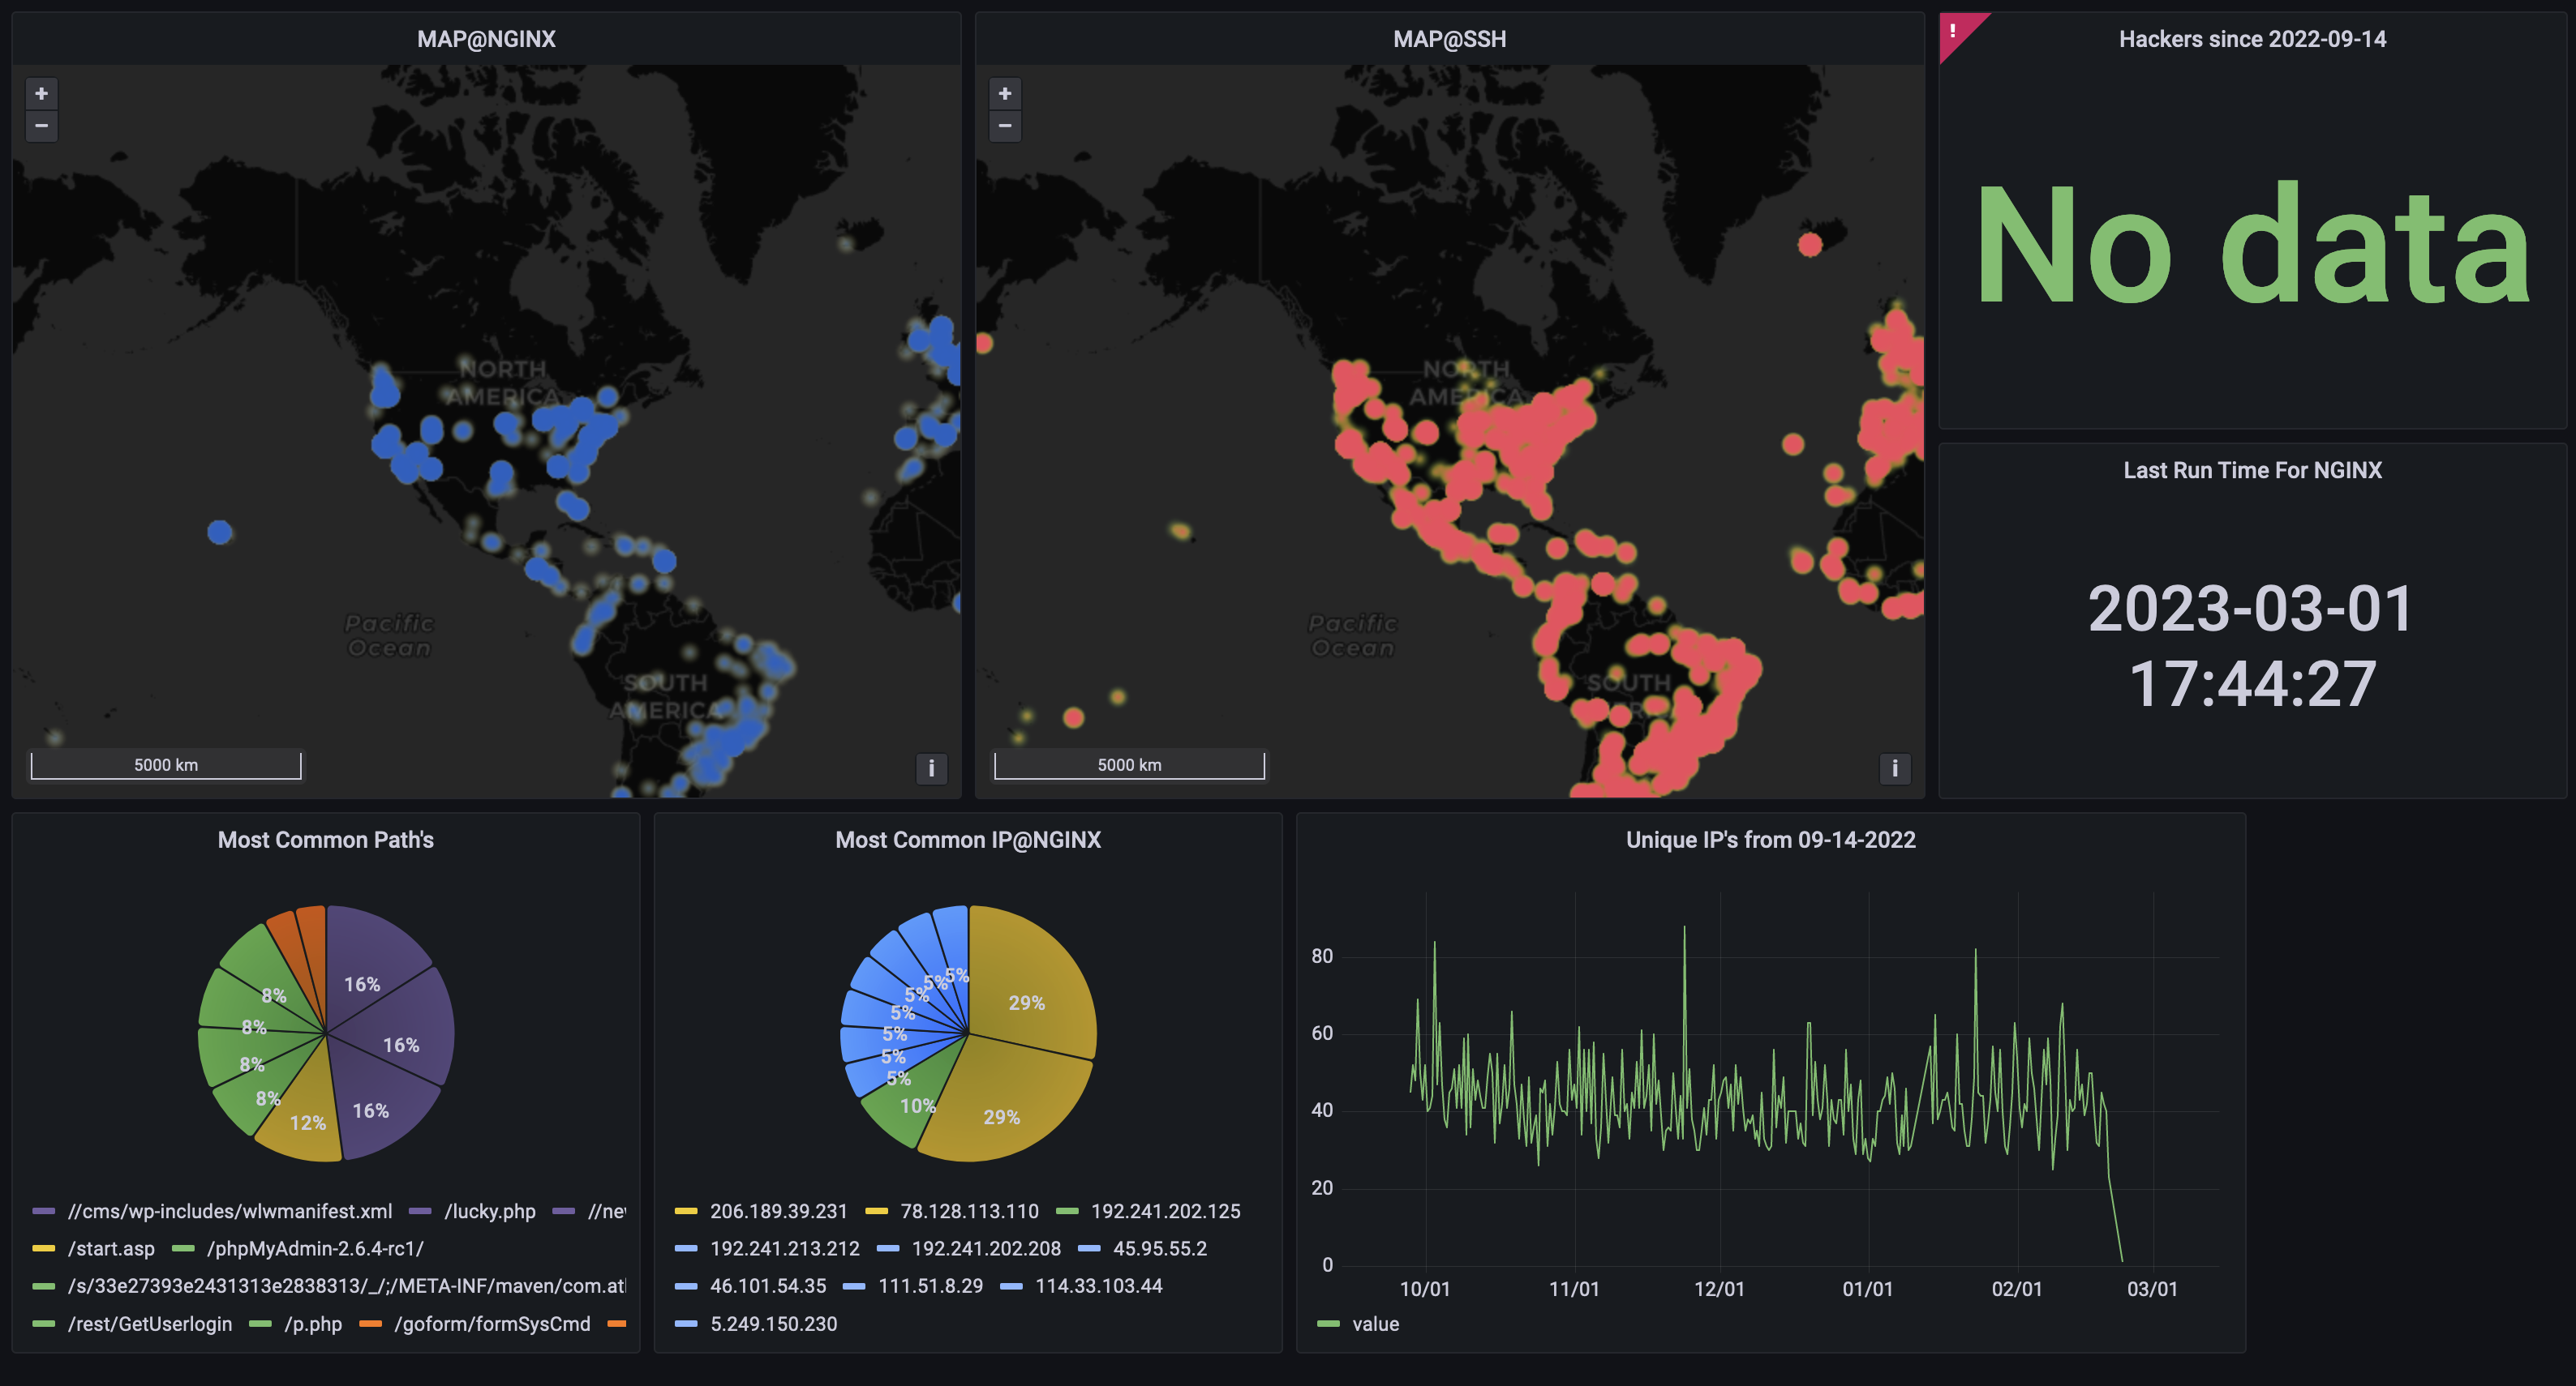Toggle the /rest/GetUserlogin legend series
The image size is (2576, 1386).
[150, 1323]
